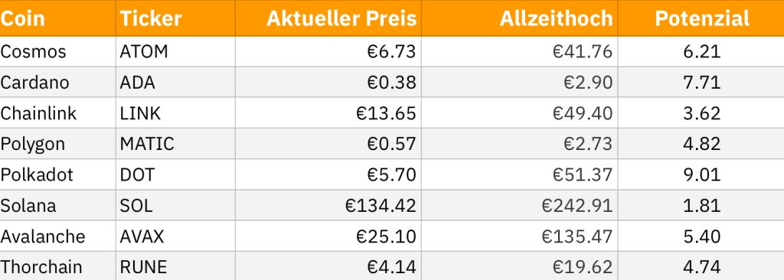Viewport: 784px width, 280px height.
Task: Select the Ticker column header
Action: pyautogui.click(x=175, y=18)
